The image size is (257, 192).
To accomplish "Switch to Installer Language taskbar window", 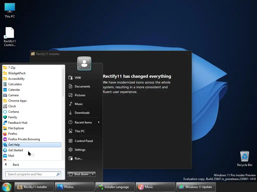I will click(x=115, y=187).
